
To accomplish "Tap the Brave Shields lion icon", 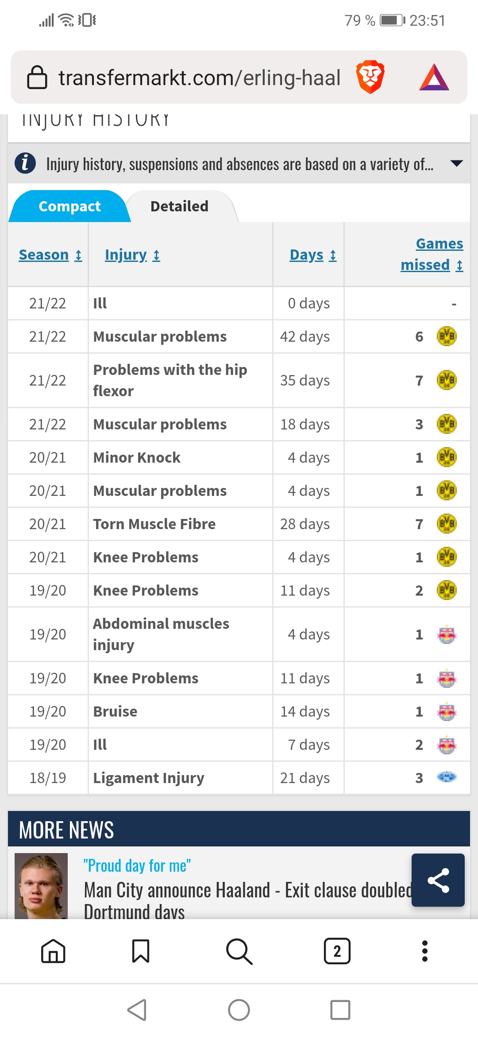I will pos(370,77).
